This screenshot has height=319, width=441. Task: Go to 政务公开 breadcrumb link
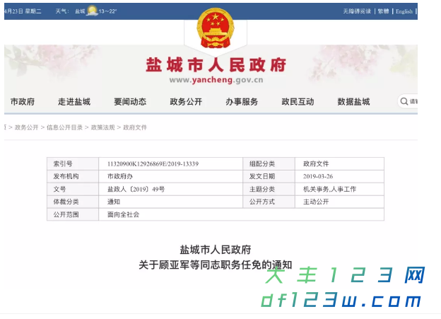click(x=26, y=127)
